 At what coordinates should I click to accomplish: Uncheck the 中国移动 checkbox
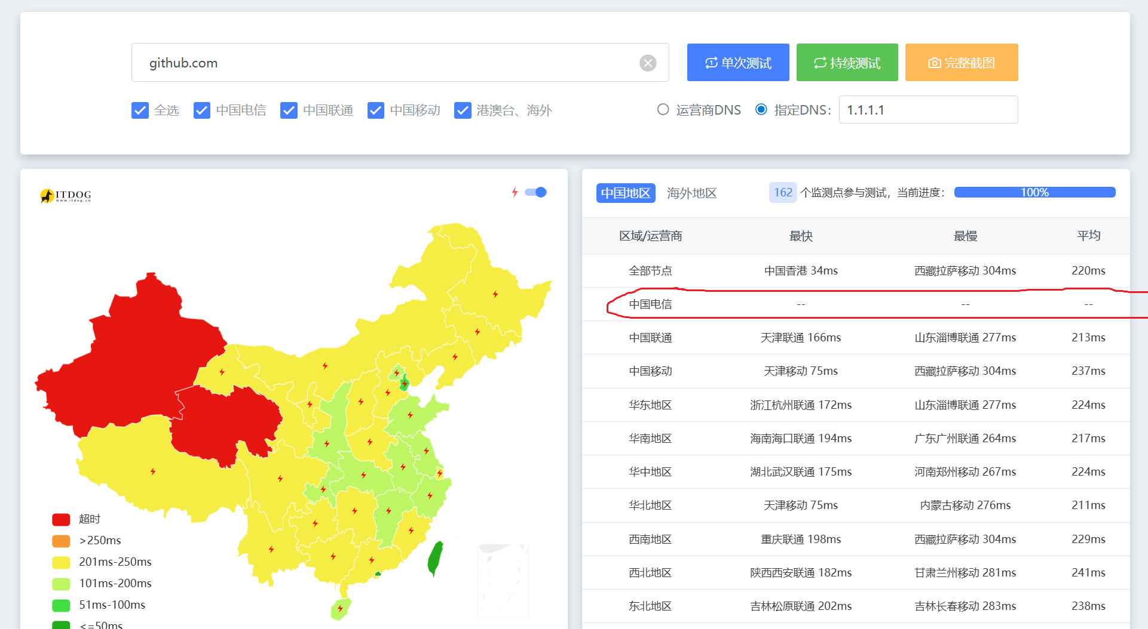coord(376,110)
